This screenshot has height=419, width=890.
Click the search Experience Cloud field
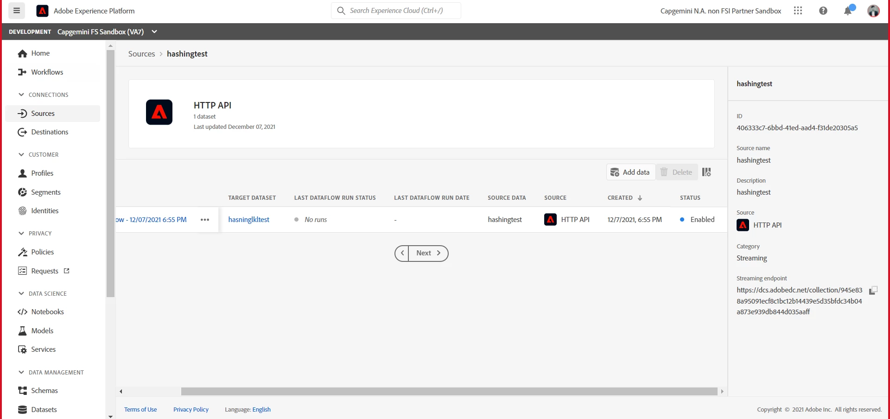[x=396, y=11]
